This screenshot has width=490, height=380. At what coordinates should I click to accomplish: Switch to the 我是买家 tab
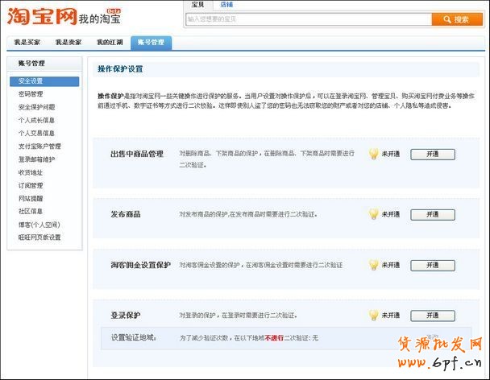27,43
